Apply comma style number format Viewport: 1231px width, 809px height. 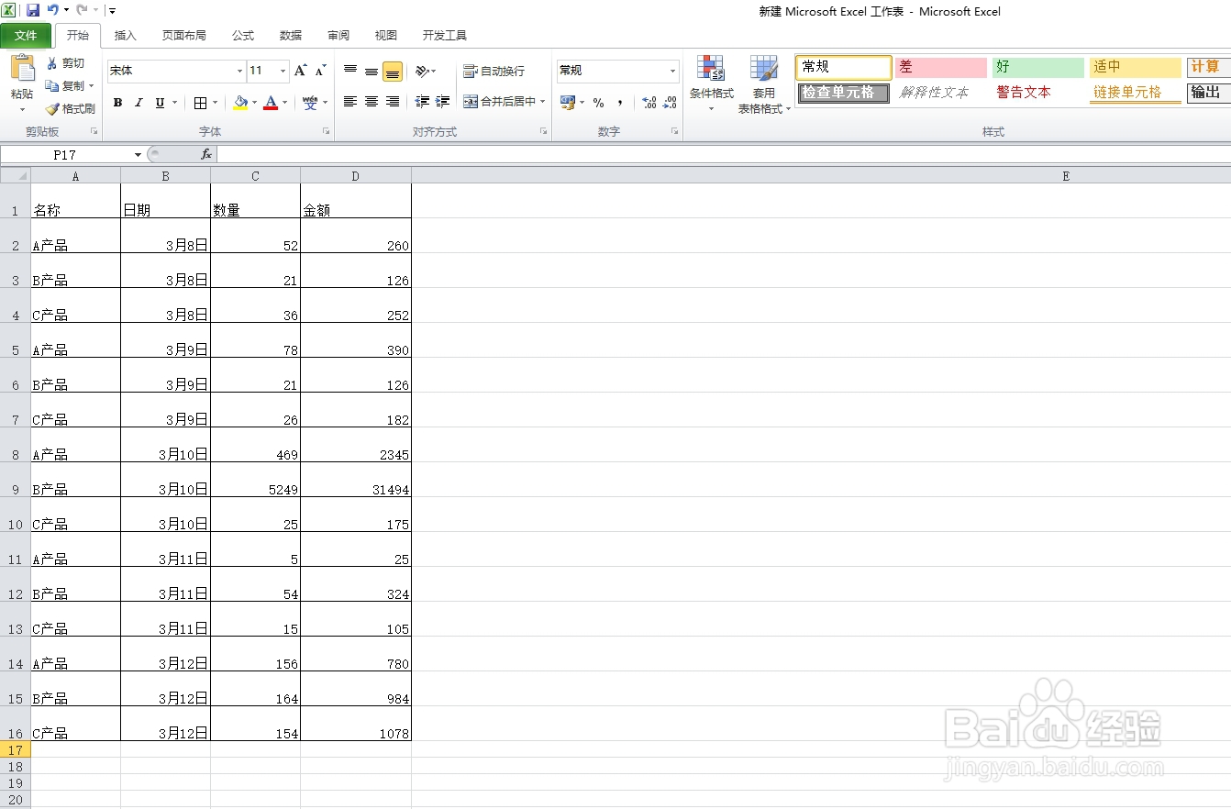(x=620, y=103)
